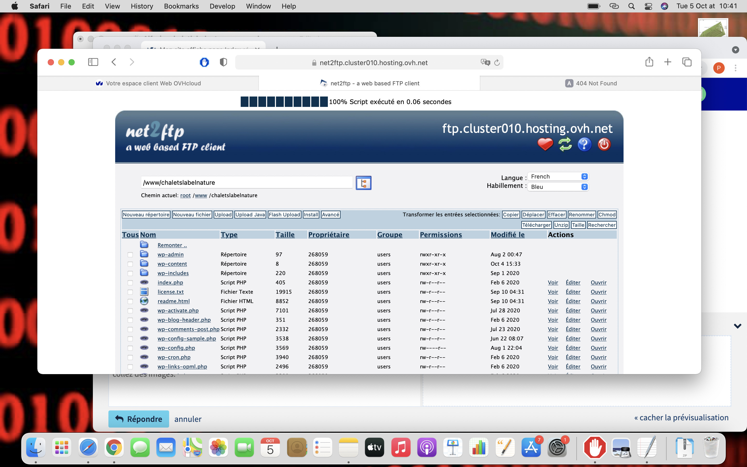Check the box next to wp-admin
The width and height of the screenshot is (747, 467).
pos(130,255)
